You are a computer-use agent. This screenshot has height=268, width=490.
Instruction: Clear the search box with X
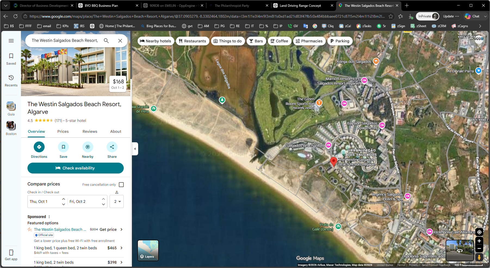tap(120, 41)
